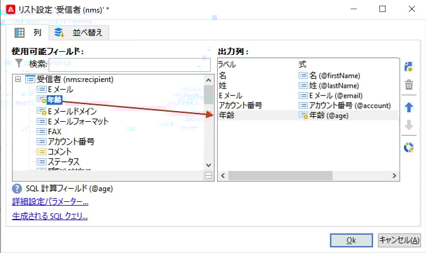Click the 姓 (@lastName) expression cell
This screenshot has width=426, height=253.
(329, 86)
